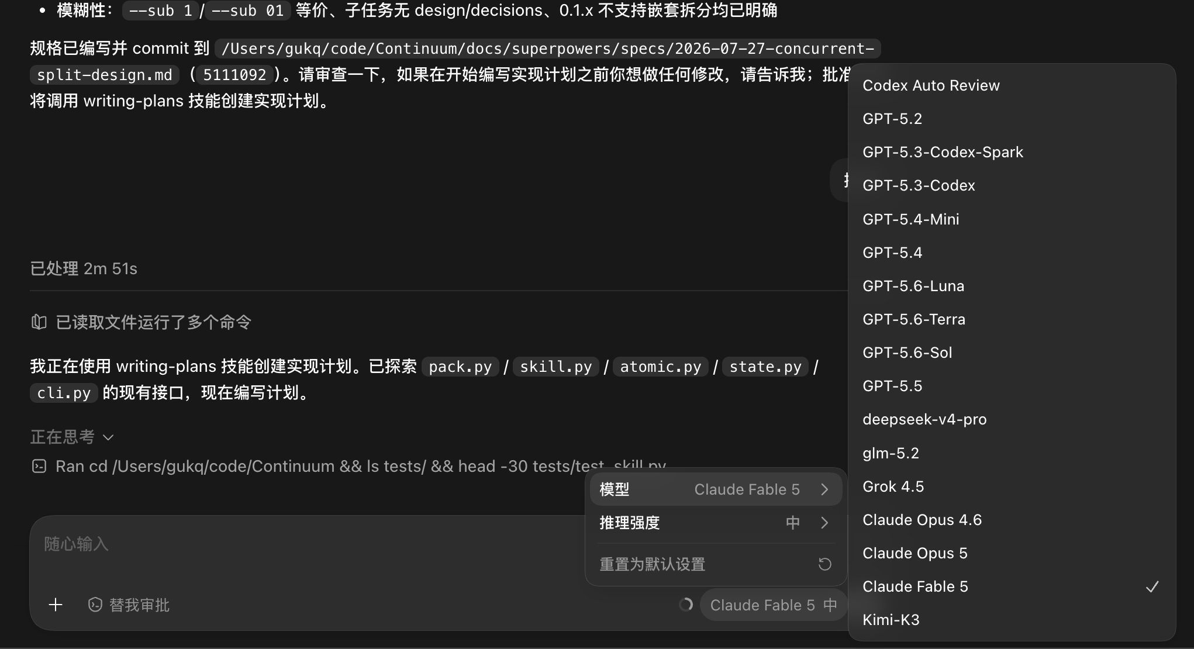Choose Kimi-K3 model
1194x649 pixels.
point(1012,620)
